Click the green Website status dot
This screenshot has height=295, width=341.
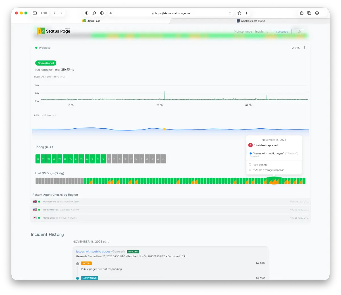pyautogui.click(x=36, y=48)
